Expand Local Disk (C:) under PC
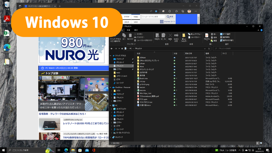The image size is (272, 153). coord(112,133)
